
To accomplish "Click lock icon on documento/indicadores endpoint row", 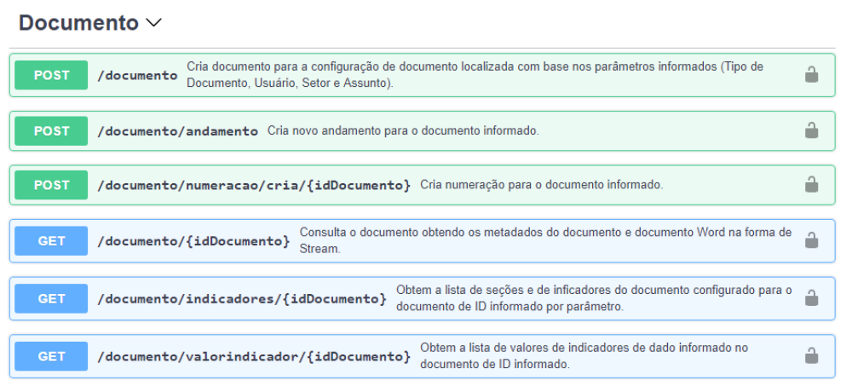I will point(812,297).
